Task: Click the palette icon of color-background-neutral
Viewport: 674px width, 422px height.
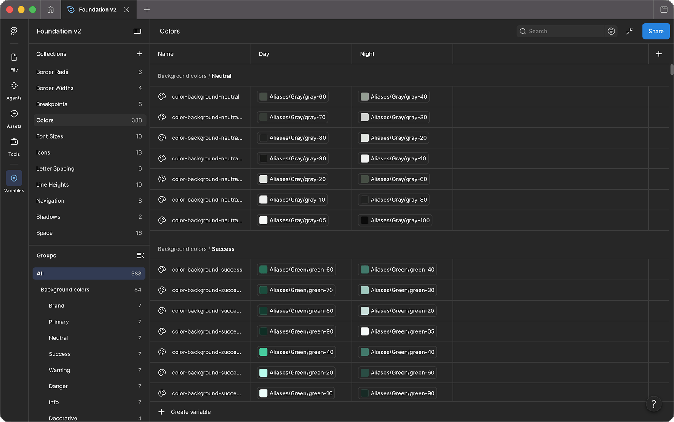Action: pyautogui.click(x=162, y=96)
